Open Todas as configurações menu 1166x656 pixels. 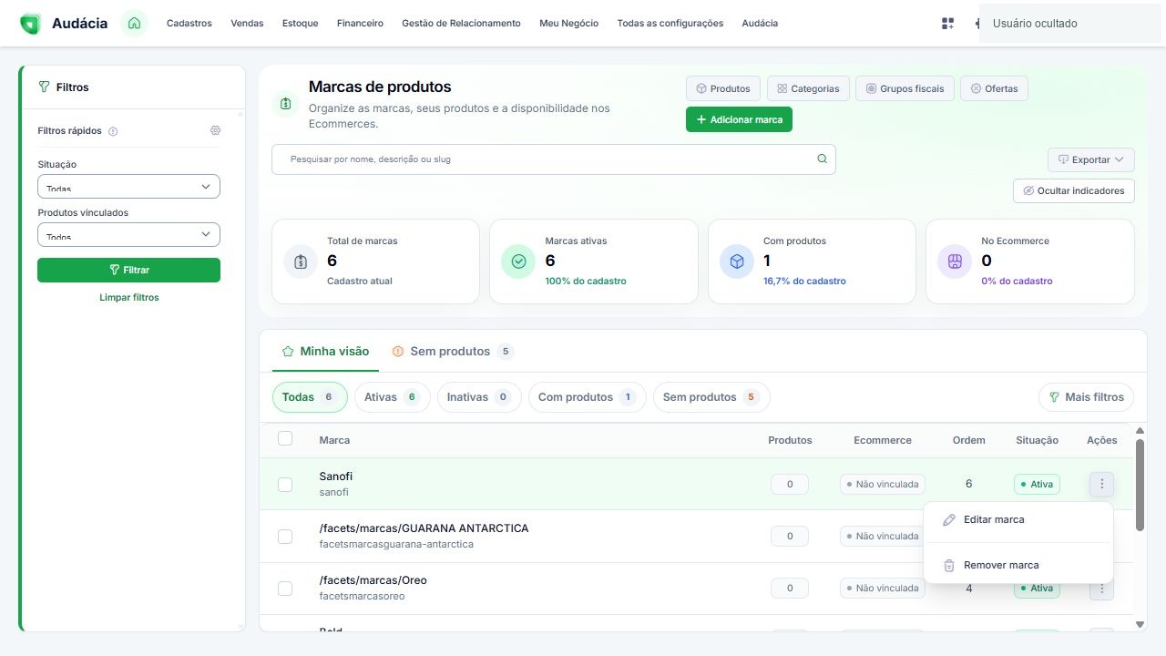(670, 24)
